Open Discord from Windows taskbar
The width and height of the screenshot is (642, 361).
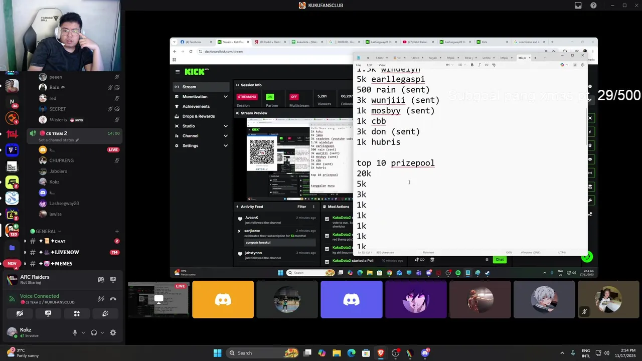425,353
